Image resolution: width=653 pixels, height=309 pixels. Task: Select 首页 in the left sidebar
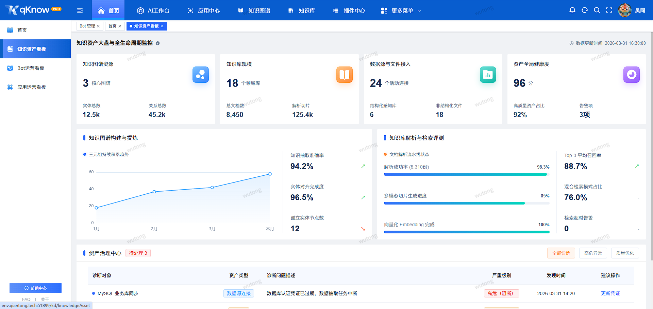tap(35, 30)
